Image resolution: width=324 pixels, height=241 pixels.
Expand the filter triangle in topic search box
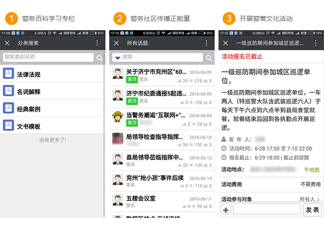point(118,58)
